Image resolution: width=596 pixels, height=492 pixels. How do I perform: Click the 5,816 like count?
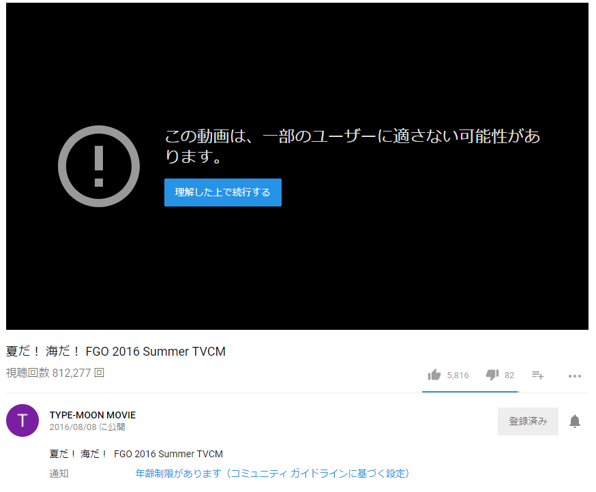458,375
